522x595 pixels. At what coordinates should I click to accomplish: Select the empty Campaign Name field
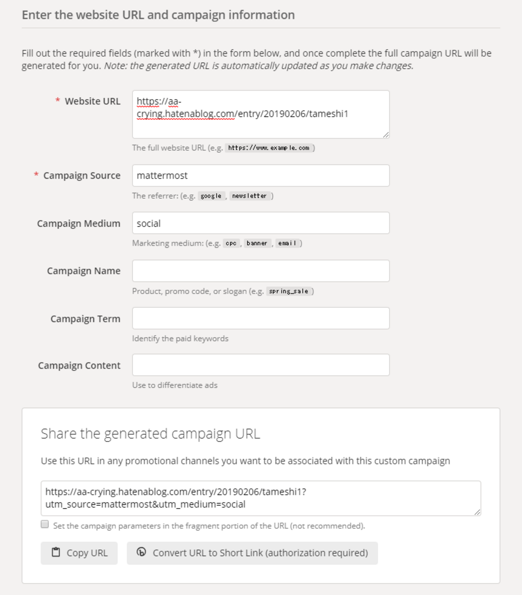(261, 271)
